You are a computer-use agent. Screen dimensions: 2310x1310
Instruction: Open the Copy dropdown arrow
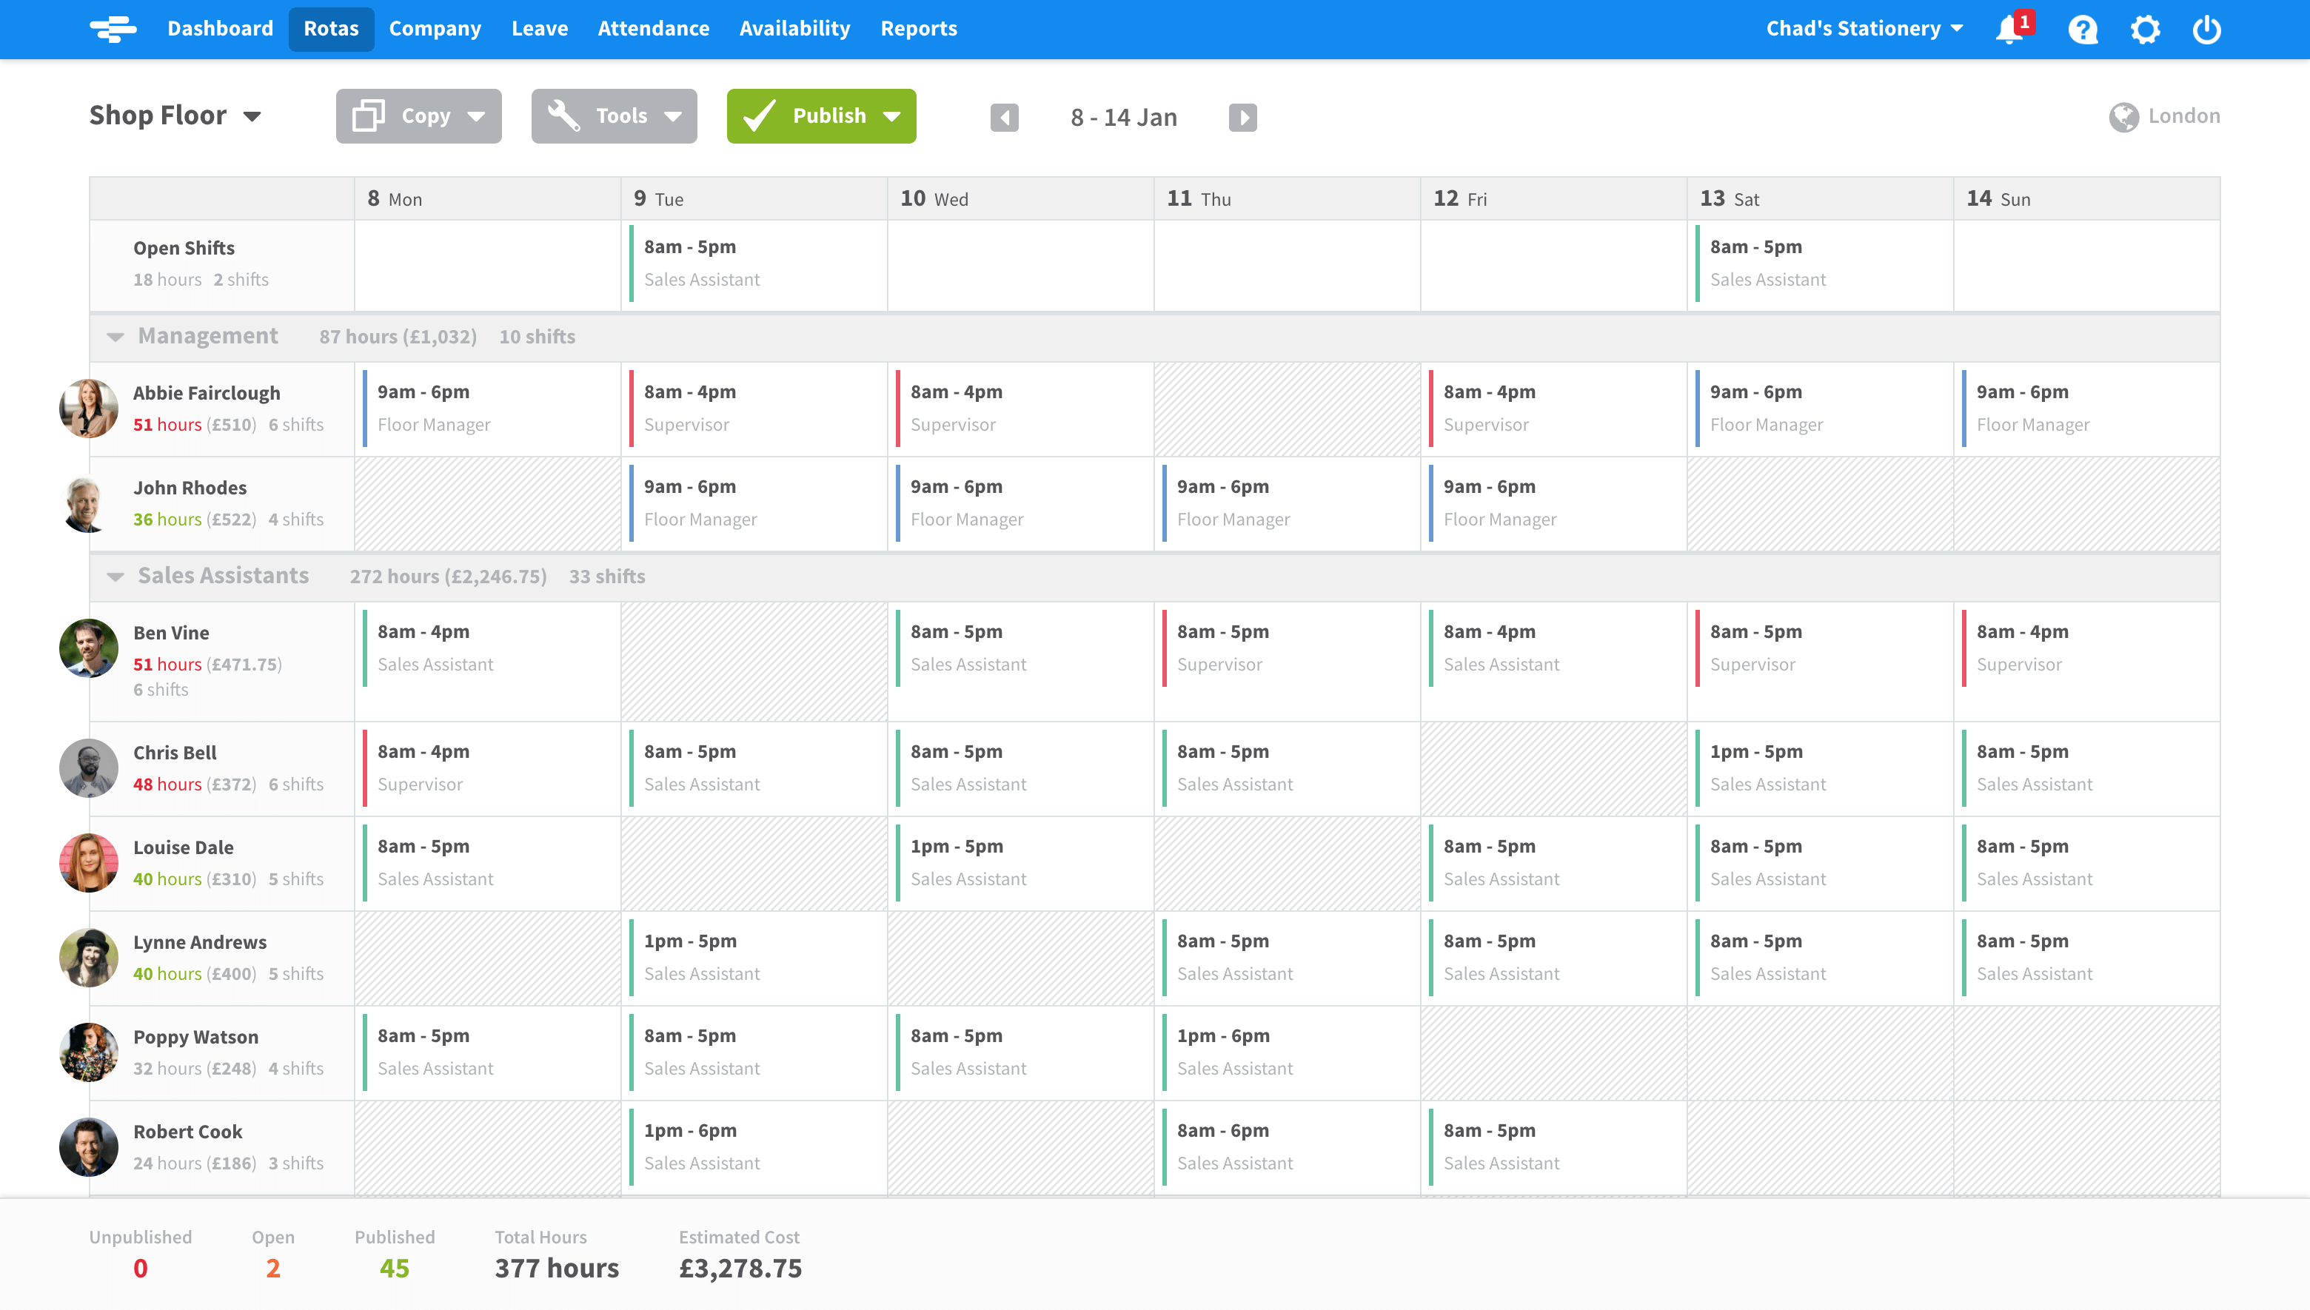pos(477,116)
